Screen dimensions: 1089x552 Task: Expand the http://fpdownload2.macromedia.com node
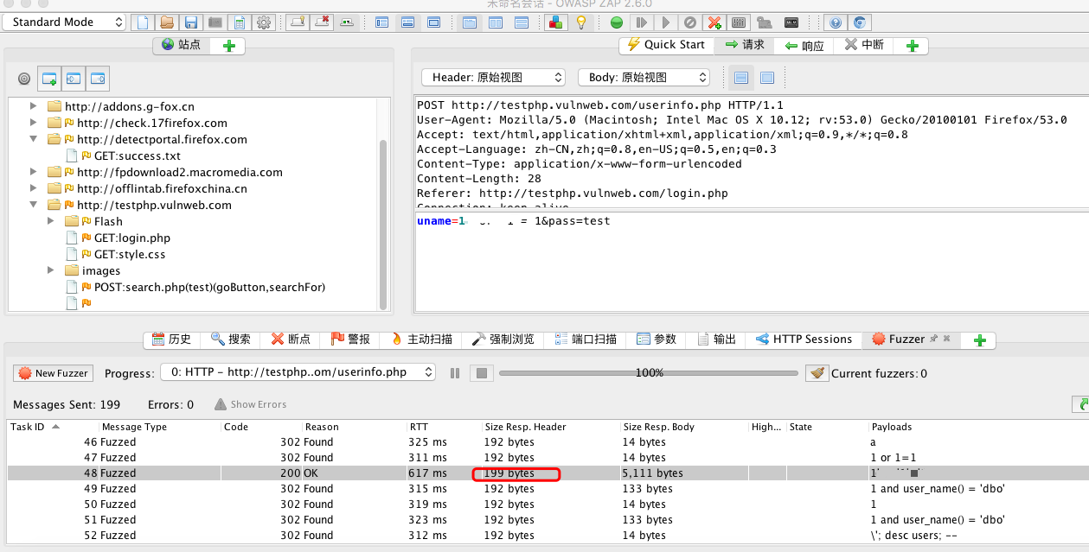pyautogui.click(x=34, y=172)
